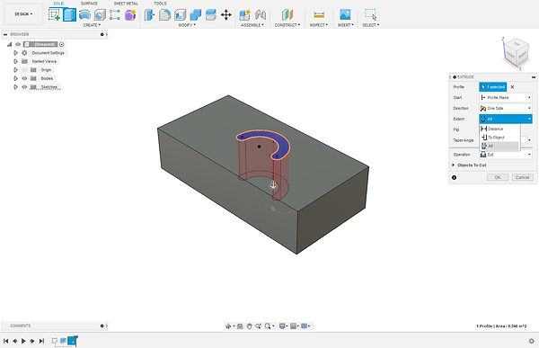Image resolution: width=539 pixels, height=348 pixels.
Task: Clear the profile selection with X
Action: [512, 87]
